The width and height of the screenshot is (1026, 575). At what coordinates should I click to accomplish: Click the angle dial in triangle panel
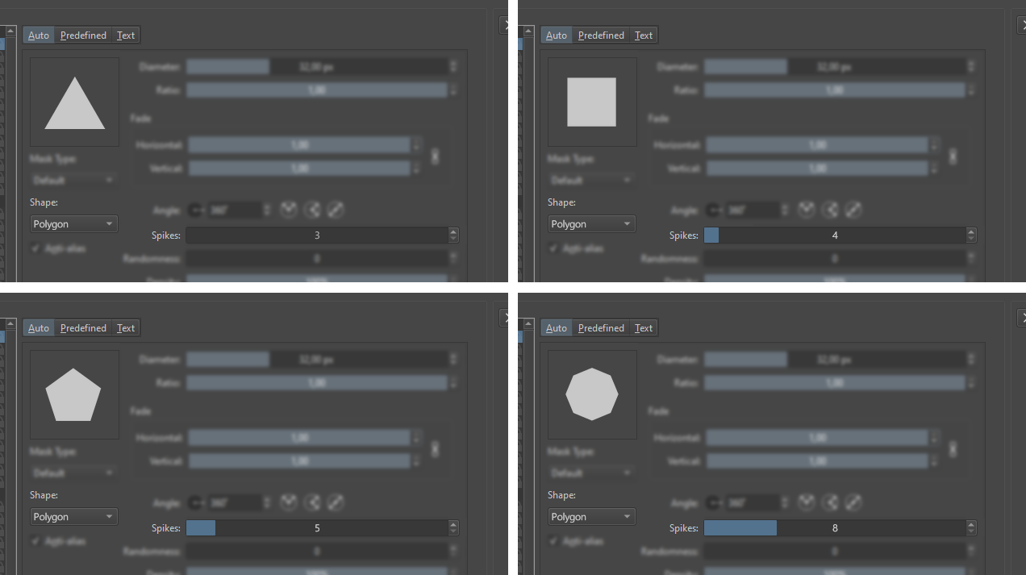196,210
